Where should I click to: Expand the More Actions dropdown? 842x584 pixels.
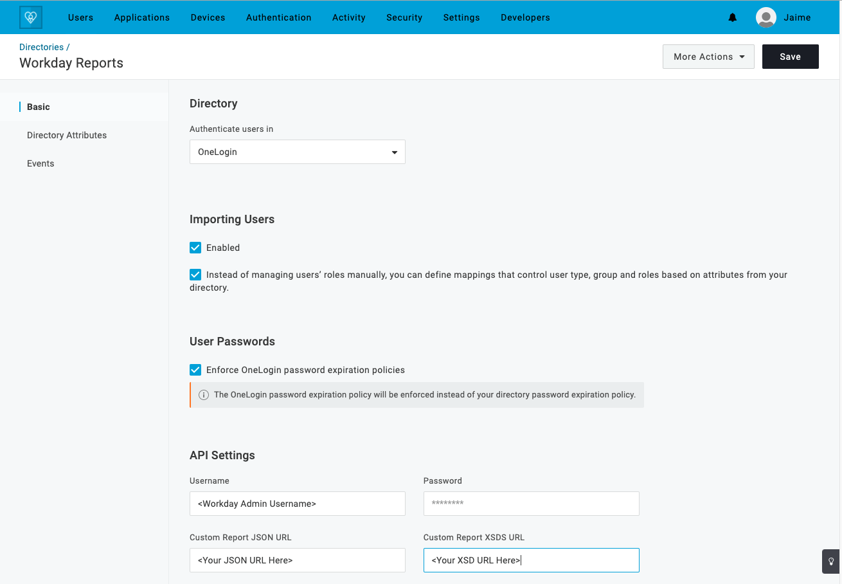[x=708, y=57]
